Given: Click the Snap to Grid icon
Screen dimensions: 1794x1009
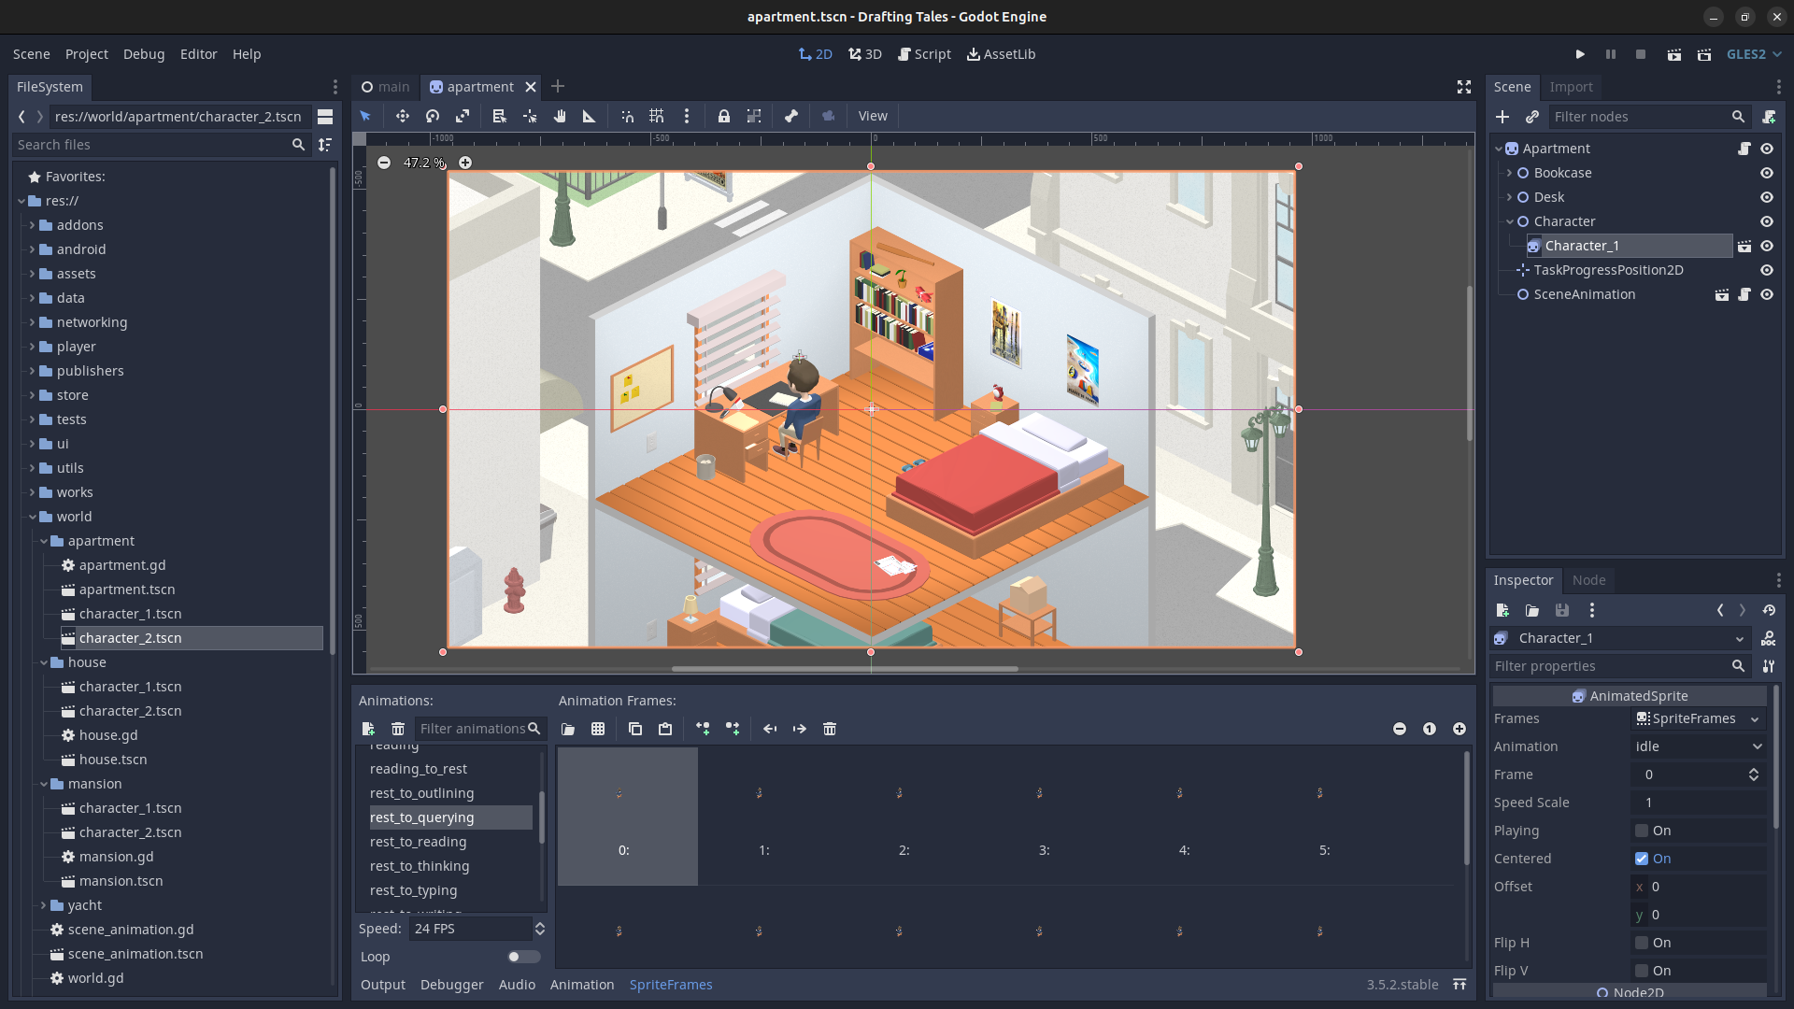Looking at the screenshot, I should point(656,116).
